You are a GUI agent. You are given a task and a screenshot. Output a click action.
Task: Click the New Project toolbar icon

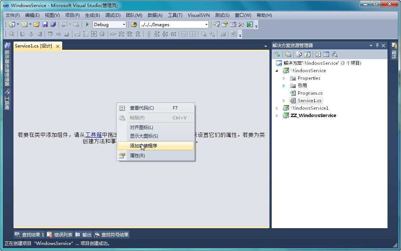12,25
